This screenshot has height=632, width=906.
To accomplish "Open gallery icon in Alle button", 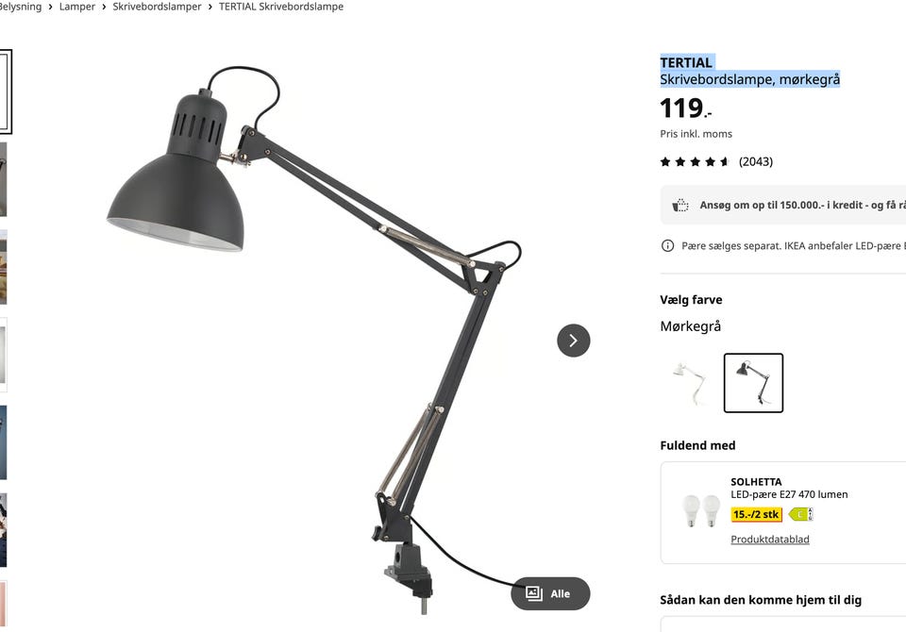I will click(534, 593).
